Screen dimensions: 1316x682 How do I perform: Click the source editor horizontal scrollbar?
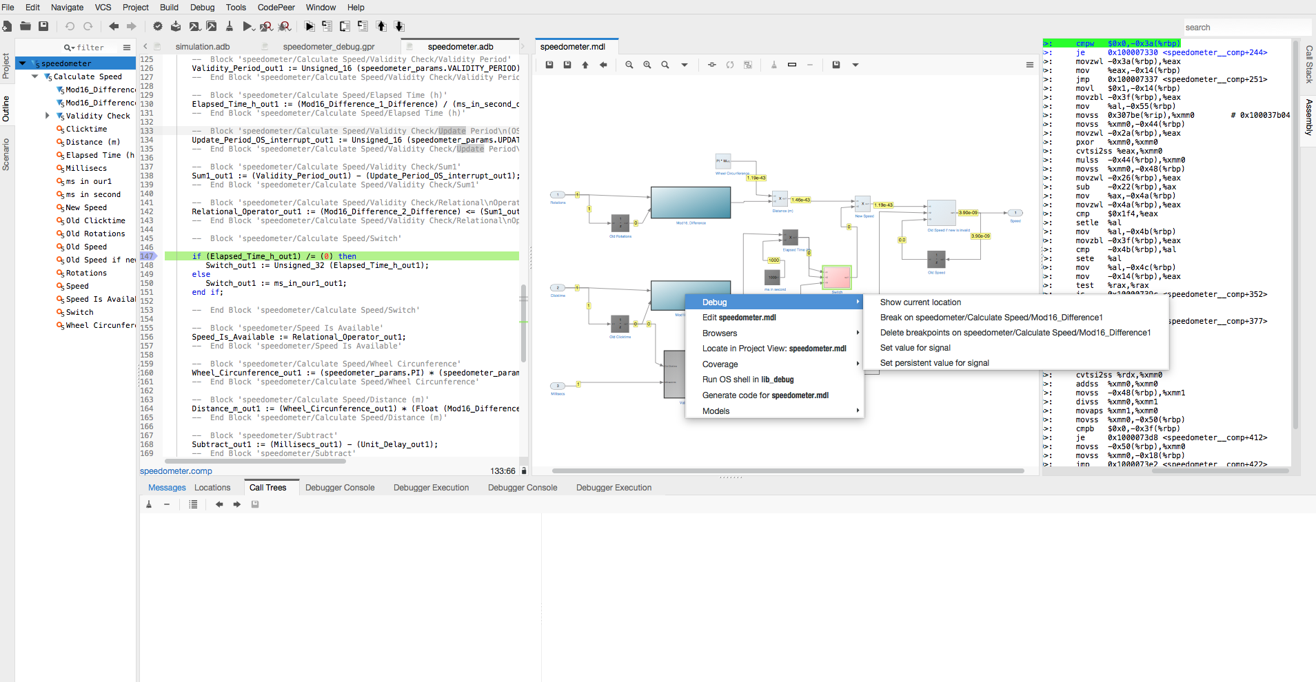[x=254, y=462]
